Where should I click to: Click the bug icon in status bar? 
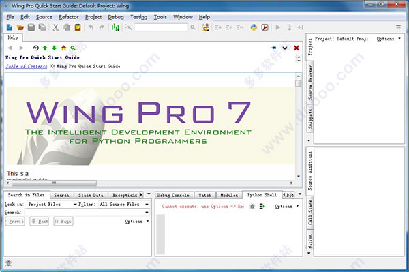pos(8,263)
